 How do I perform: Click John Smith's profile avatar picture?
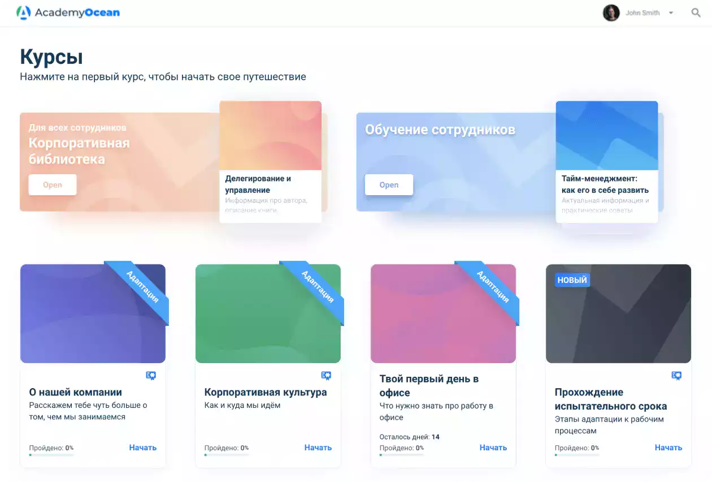(x=611, y=12)
